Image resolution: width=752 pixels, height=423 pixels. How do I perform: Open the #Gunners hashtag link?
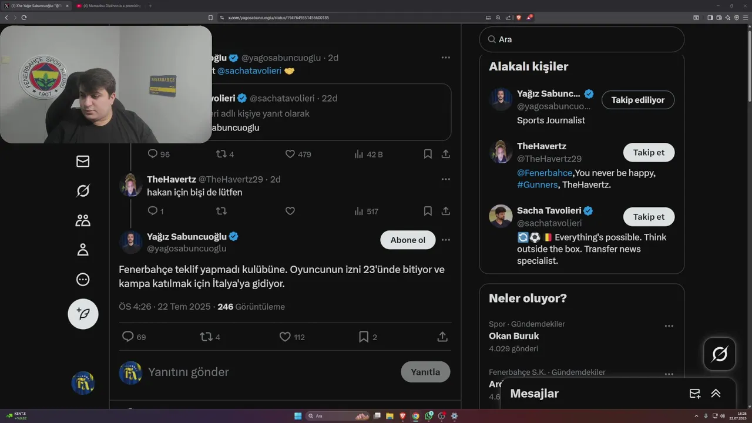pyautogui.click(x=537, y=184)
